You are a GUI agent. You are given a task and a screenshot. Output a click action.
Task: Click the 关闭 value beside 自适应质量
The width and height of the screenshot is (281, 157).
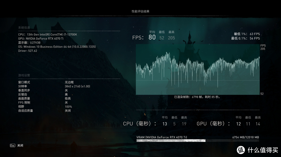pyautogui.click(x=68, y=111)
